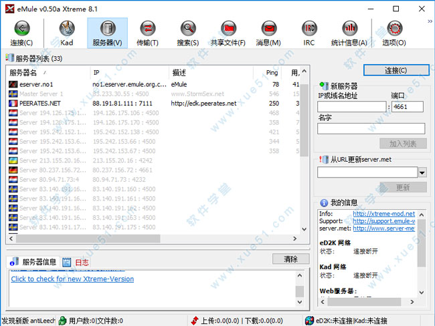435x326 pixels.
Task: Open the Transfers (传输) toolbar icon
Action: coord(148,28)
